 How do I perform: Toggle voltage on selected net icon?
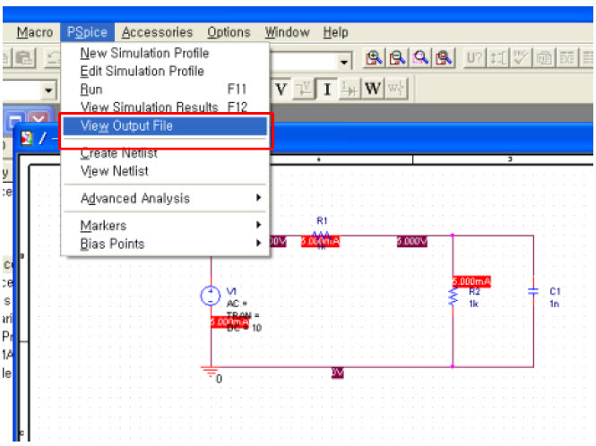[304, 89]
